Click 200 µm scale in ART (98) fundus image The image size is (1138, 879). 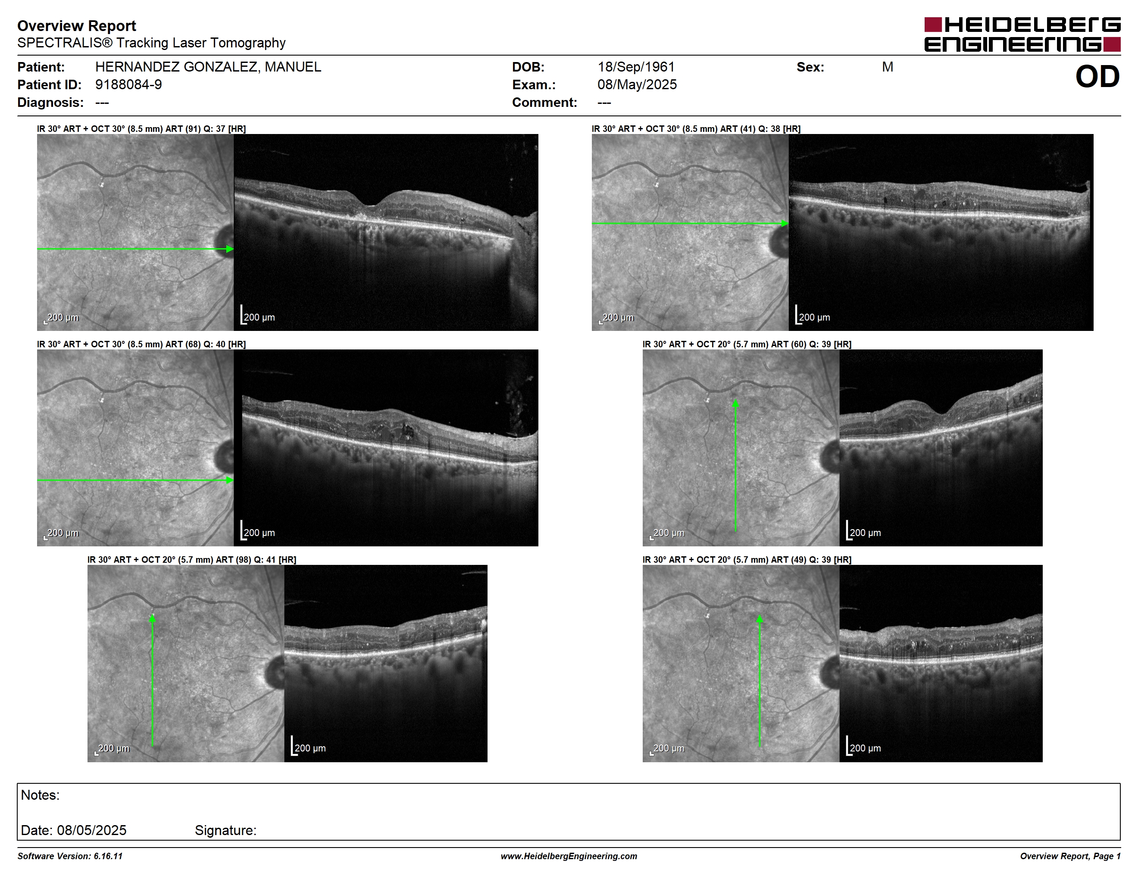point(112,749)
